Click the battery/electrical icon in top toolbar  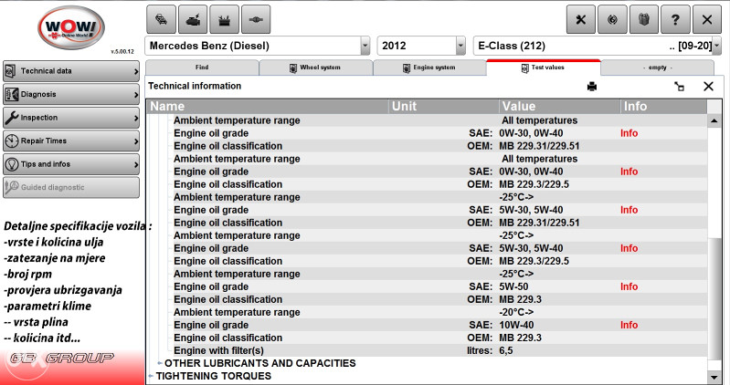[225, 19]
